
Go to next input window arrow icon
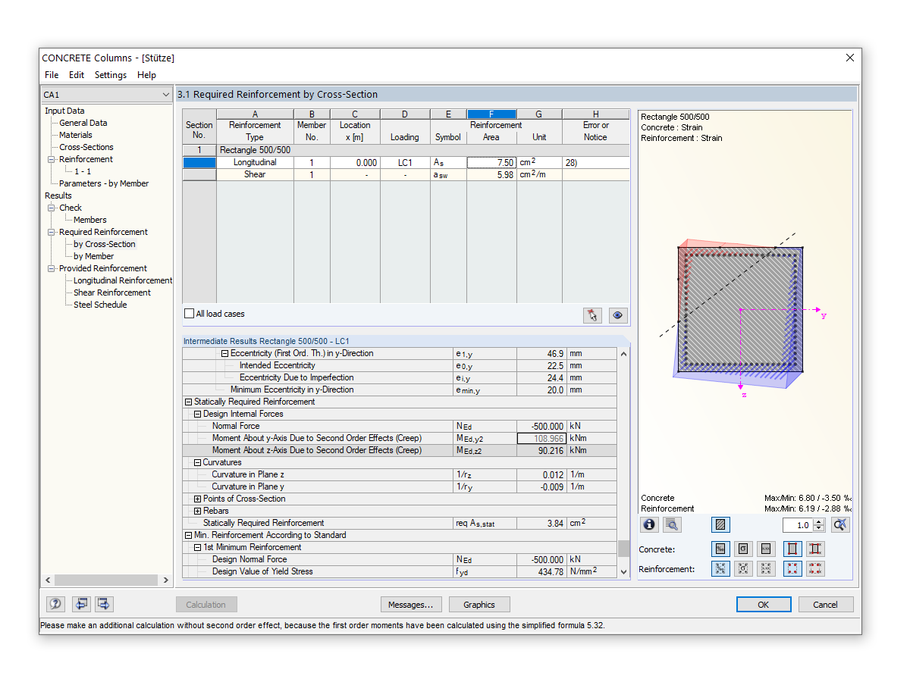(104, 604)
